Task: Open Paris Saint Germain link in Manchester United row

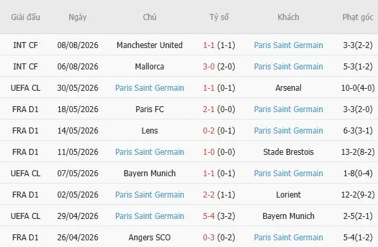Action: 288,45
